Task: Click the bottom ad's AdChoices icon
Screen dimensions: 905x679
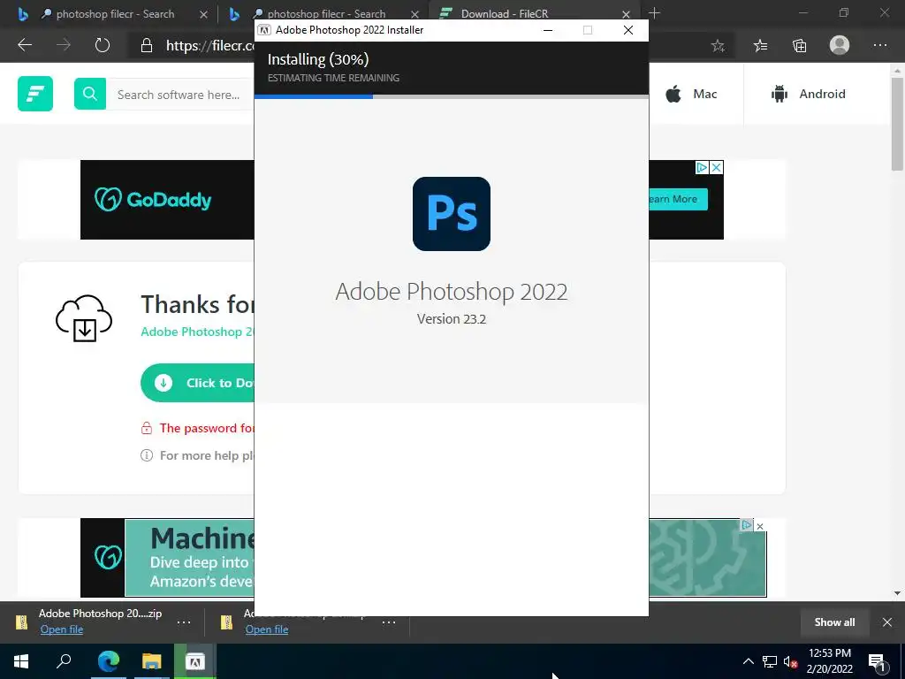Action: (747, 525)
